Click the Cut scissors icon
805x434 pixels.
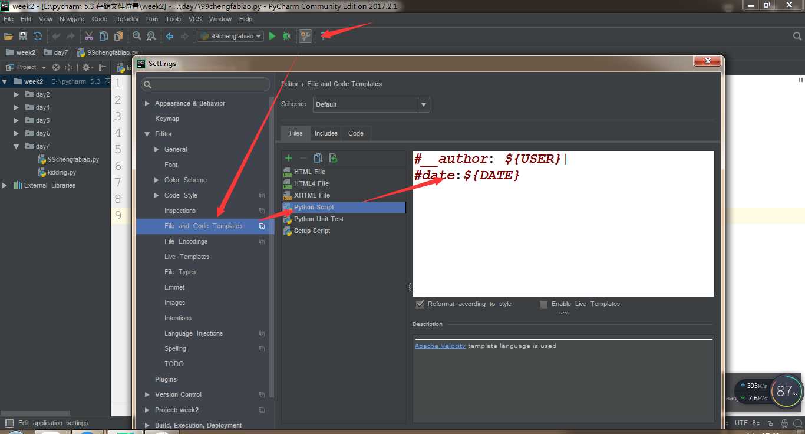pos(89,36)
